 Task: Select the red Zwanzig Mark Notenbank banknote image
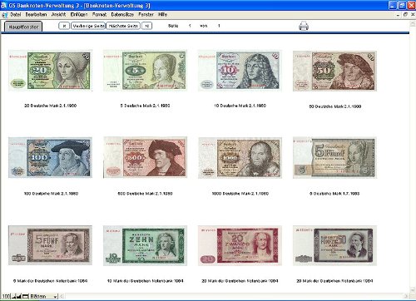tap(240, 245)
